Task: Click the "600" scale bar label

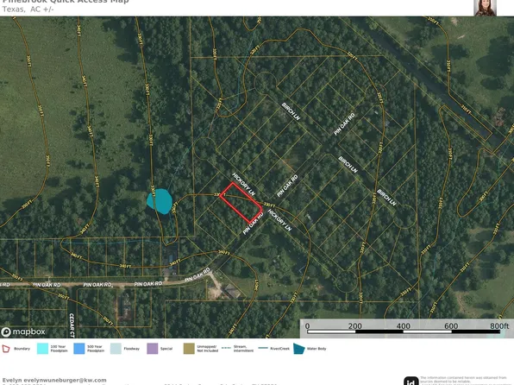Action: [x=451, y=326]
